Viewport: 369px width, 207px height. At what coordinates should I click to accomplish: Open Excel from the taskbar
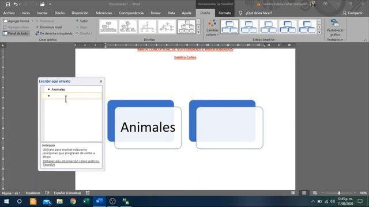click(x=86, y=201)
